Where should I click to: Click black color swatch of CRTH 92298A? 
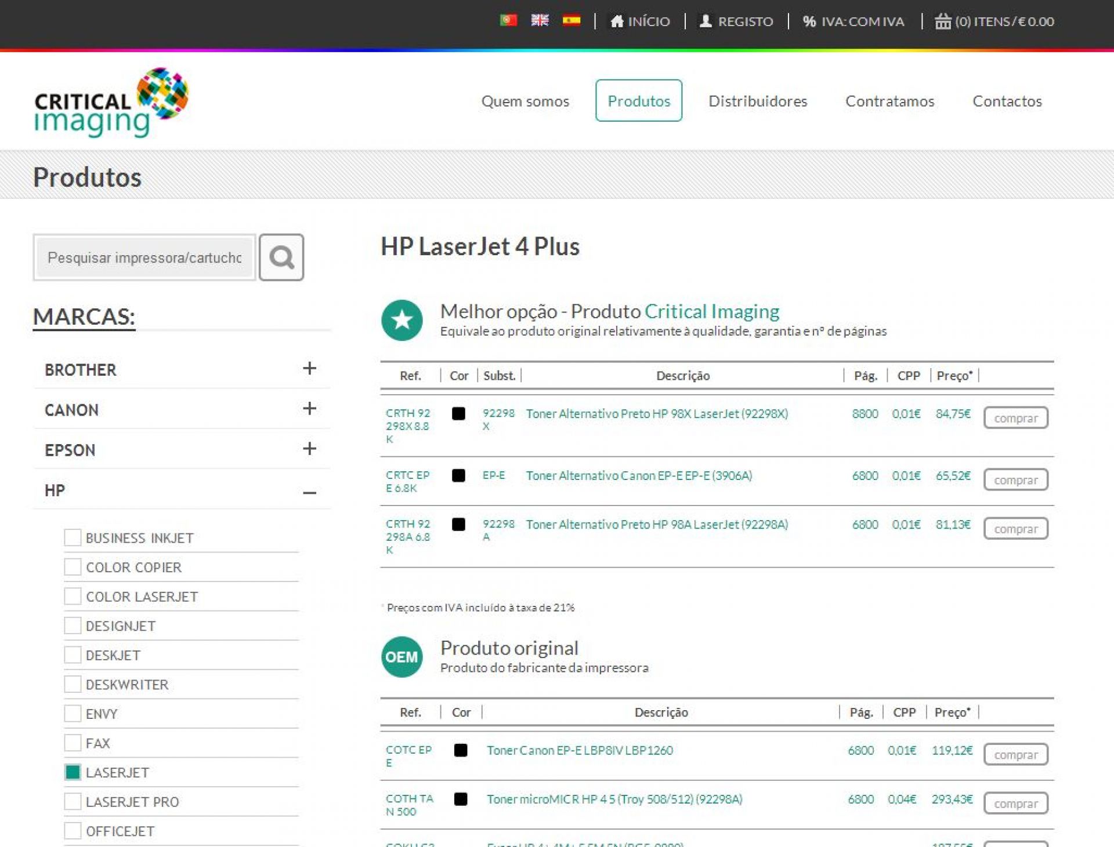click(x=458, y=525)
